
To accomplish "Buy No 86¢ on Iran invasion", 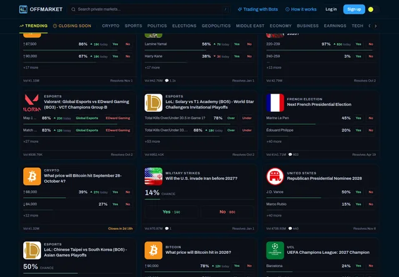I will (x=227, y=212).
